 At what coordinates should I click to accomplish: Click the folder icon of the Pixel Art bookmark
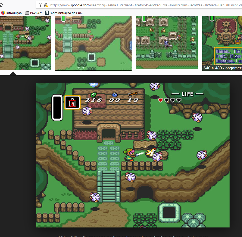[x=27, y=13]
